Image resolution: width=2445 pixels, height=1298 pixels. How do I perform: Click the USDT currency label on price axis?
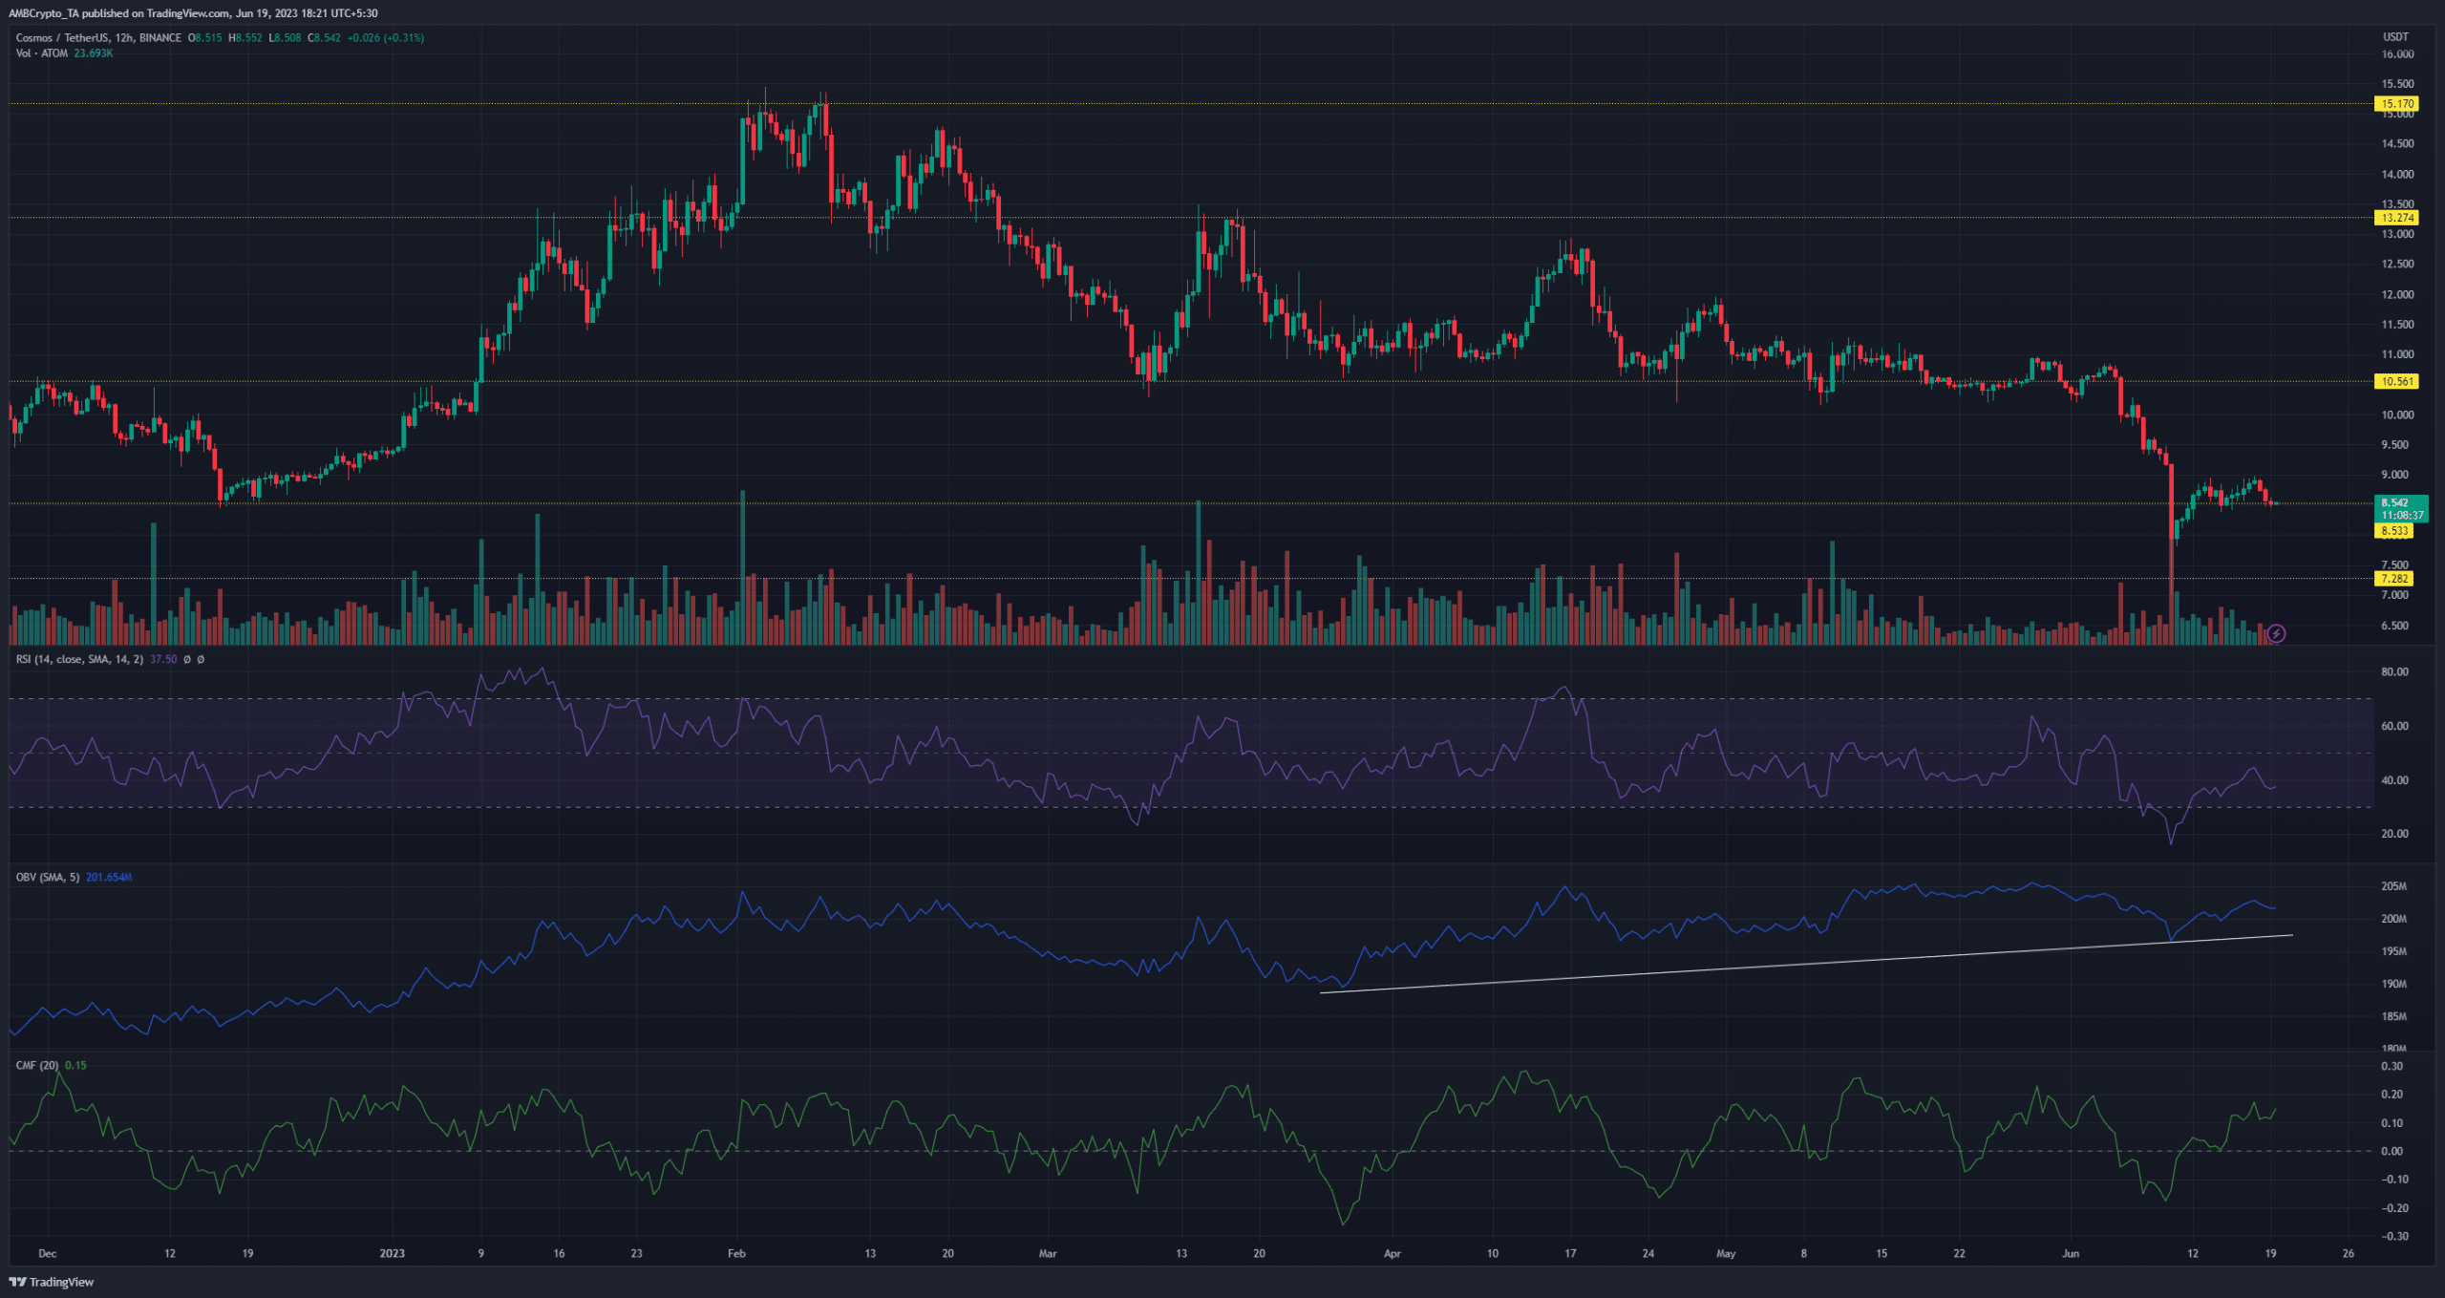(2395, 37)
